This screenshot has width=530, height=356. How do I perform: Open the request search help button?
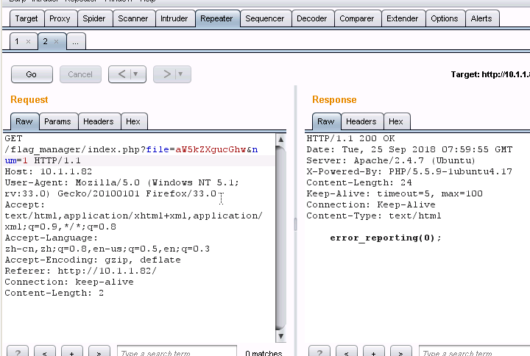pos(18,352)
